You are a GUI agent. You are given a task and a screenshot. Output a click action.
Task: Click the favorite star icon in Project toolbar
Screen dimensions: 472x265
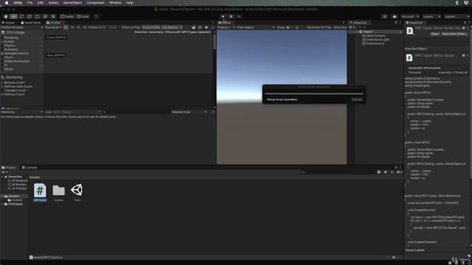(x=392, y=172)
